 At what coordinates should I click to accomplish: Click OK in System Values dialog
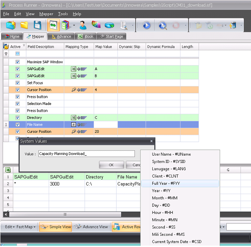click(x=111, y=165)
